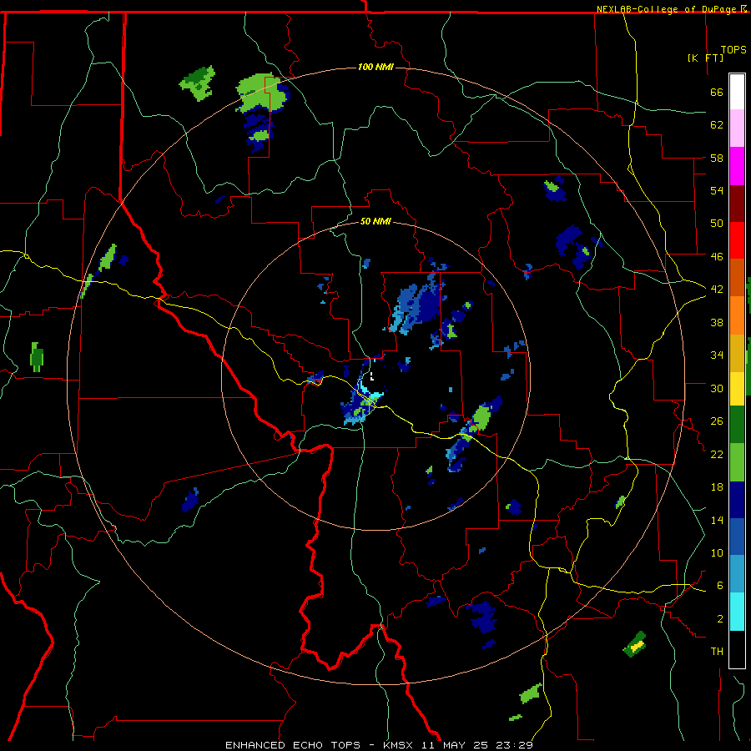Pick the bright yellow legend swatch
This screenshot has height=751, width=751.
[737, 389]
